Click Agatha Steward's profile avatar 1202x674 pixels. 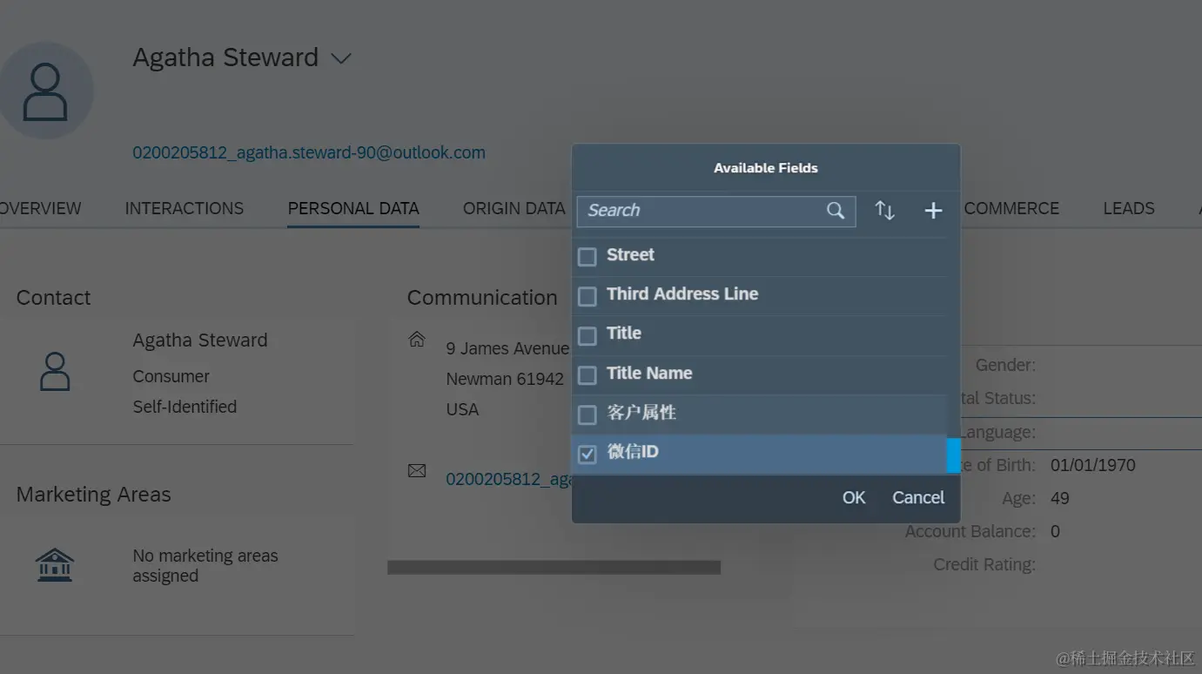47,90
